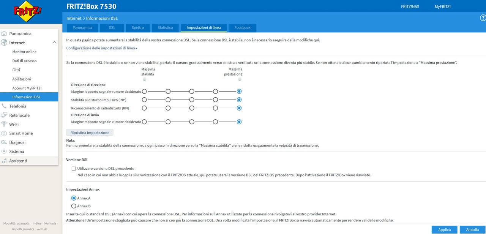The height and width of the screenshot is (234, 486).
Task: Click Internet in the breadcrumb
Action: tap(74, 18)
